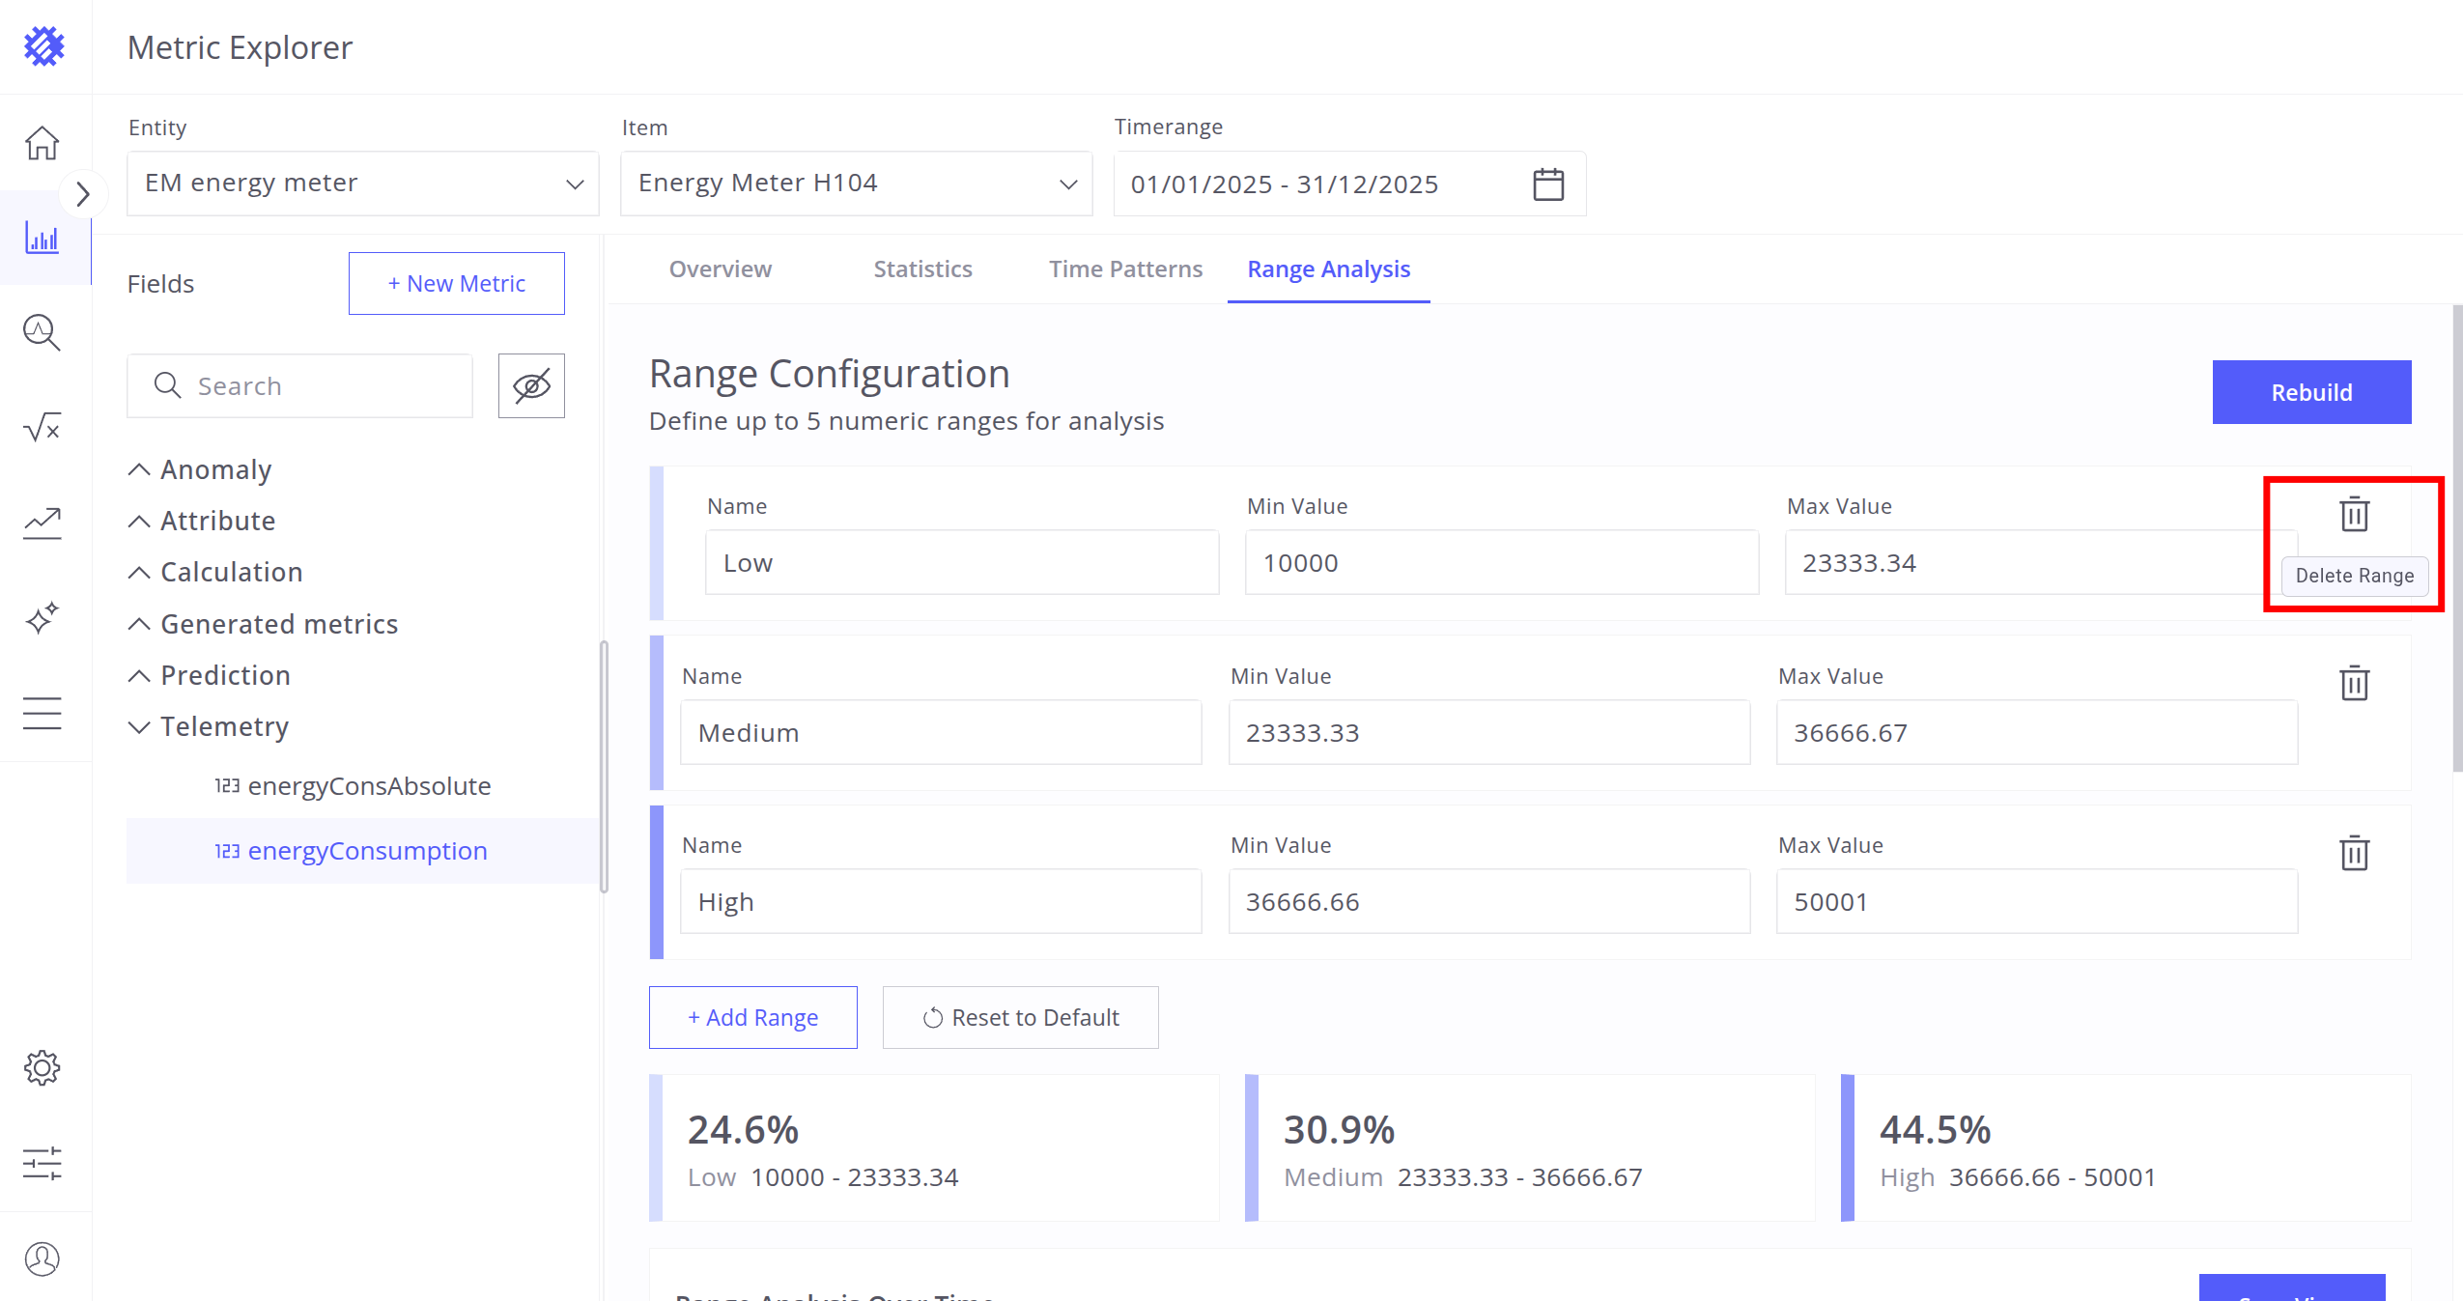Open the search analytics magnifier icon
Viewport: 2463px width, 1301px height.
[x=42, y=332]
